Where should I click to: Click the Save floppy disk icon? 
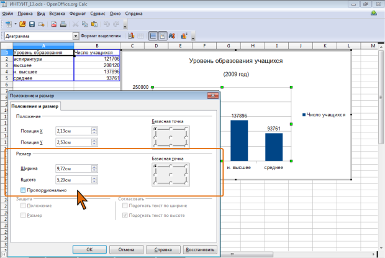(x=32, y=24)
